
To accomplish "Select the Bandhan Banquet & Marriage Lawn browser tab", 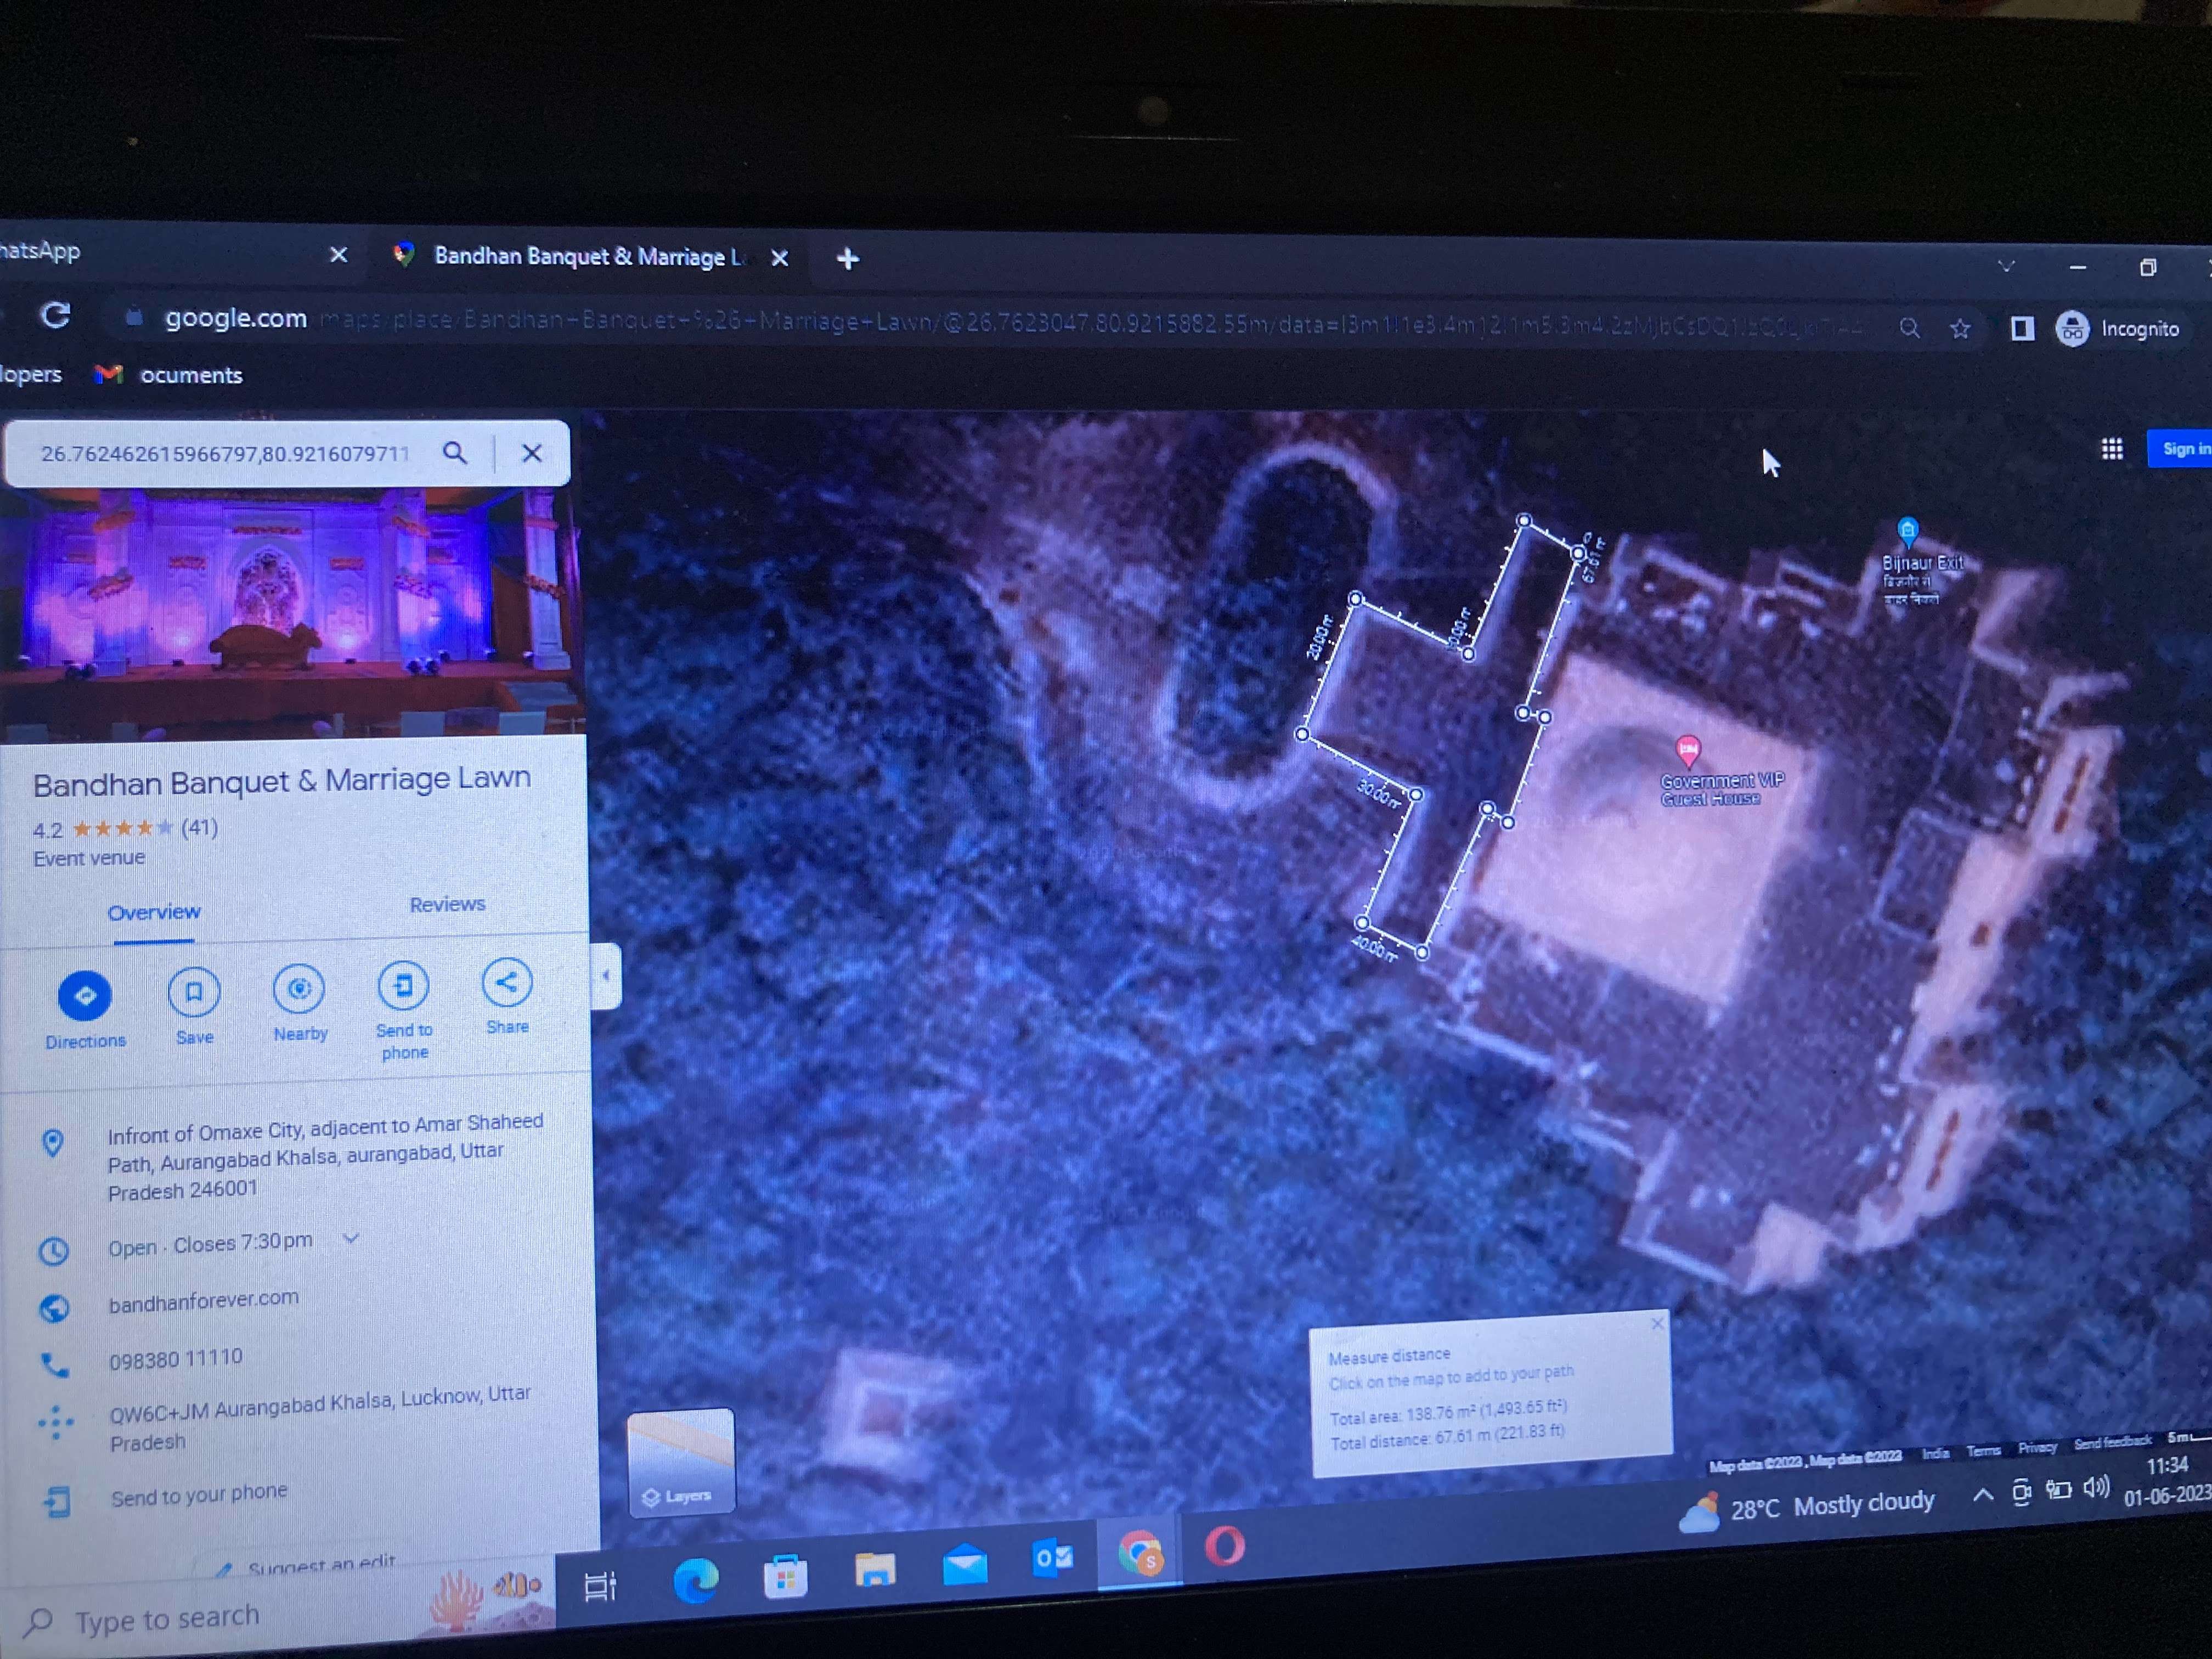I will point(590,257).
